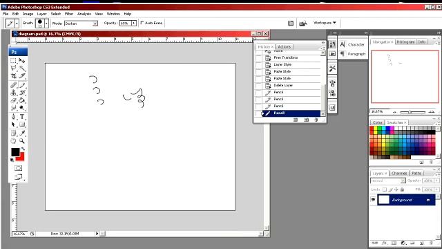442x249 pixels.
Task: Open the layer Fill arrow in Layers panel
Action: (x=436, y=190)
